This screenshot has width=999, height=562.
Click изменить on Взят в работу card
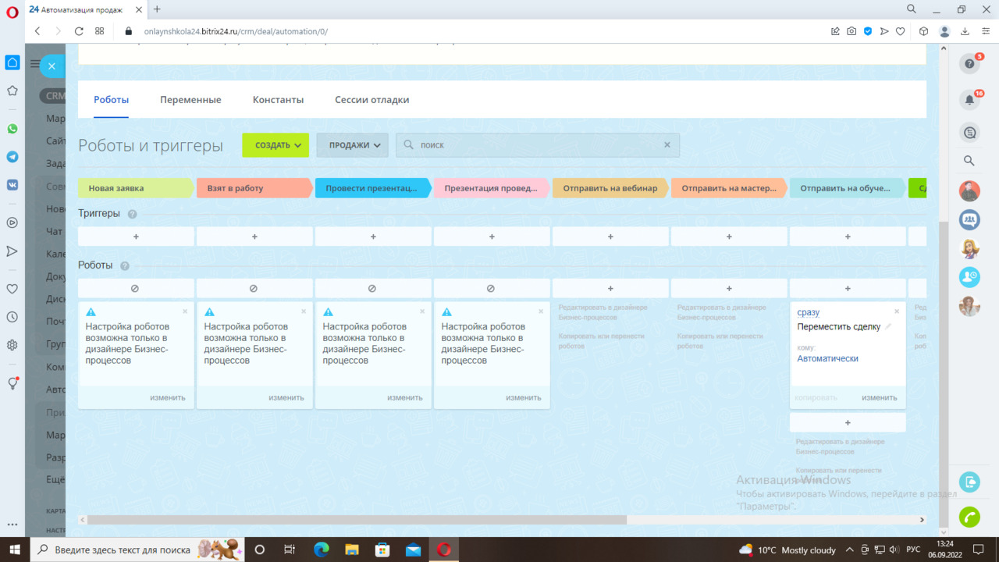286,397
